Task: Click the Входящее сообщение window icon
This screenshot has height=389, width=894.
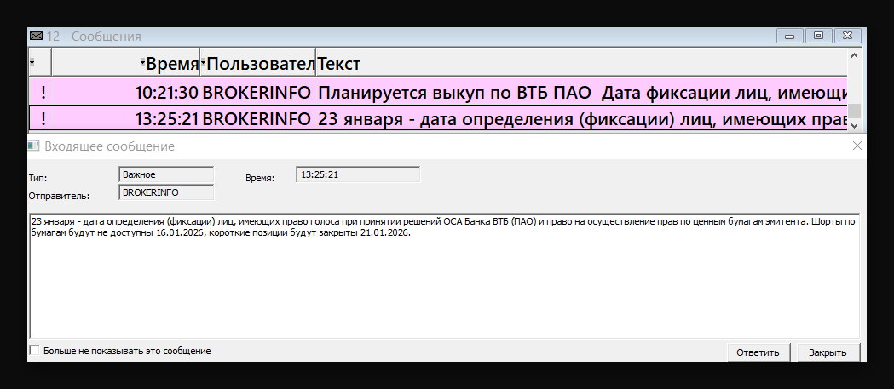Action: tap(34, 146)
